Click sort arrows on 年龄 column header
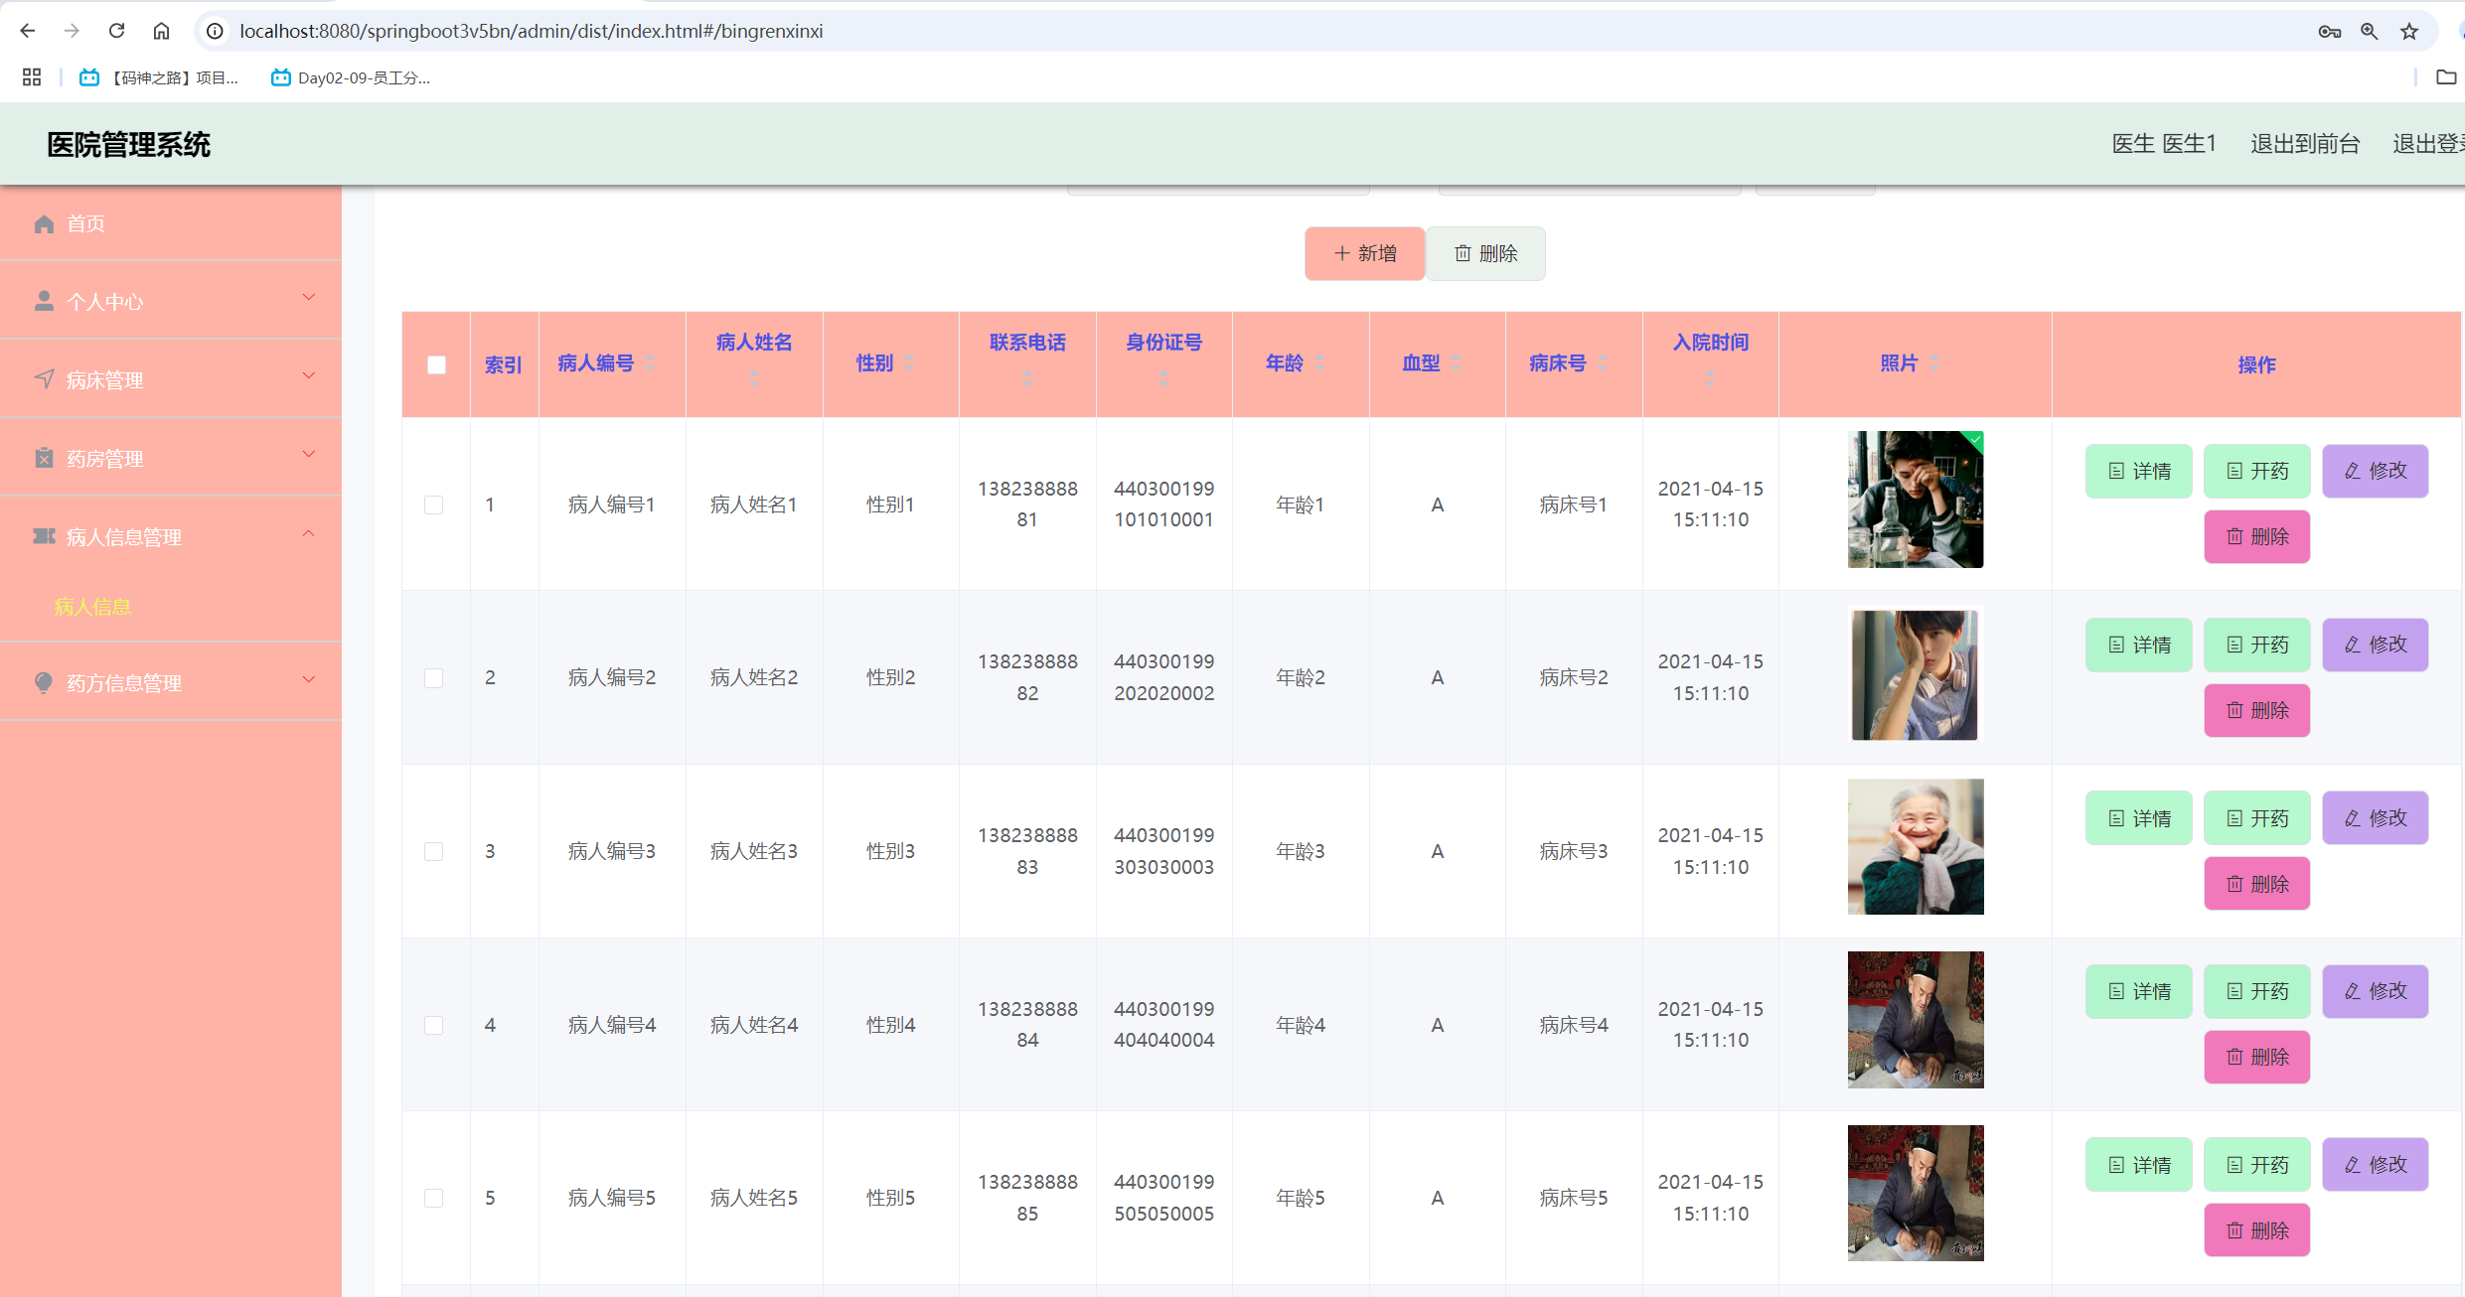Image resolution: width=2465 pixels, height=1297 pixels. pyautogui.click(x=1319, y=363)
